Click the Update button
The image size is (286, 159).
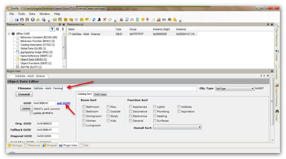point(26,108)
